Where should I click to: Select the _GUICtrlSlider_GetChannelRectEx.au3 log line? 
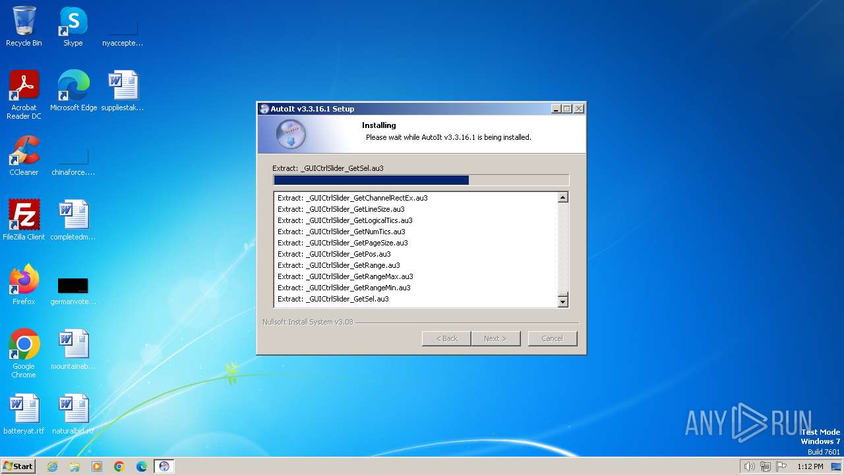[352, 198]
